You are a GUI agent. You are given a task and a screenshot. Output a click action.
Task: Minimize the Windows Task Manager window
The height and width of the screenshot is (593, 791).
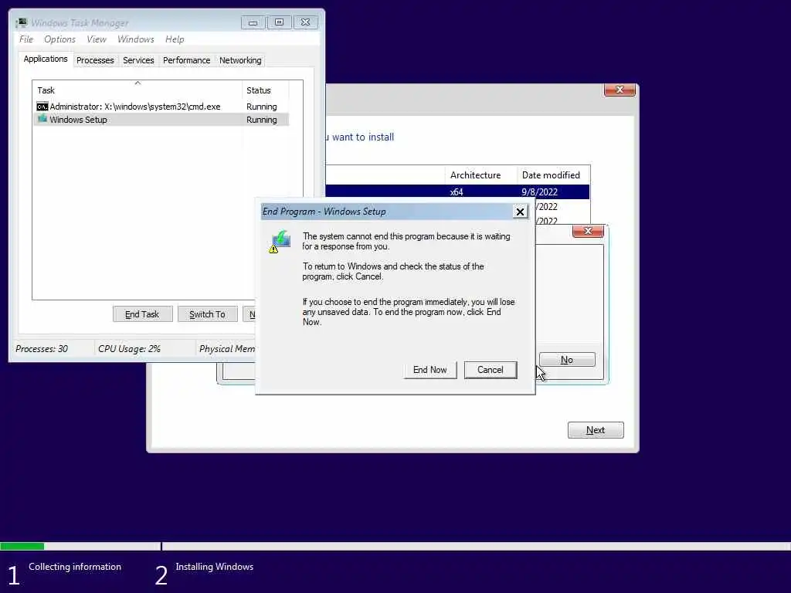coord(253,22)
